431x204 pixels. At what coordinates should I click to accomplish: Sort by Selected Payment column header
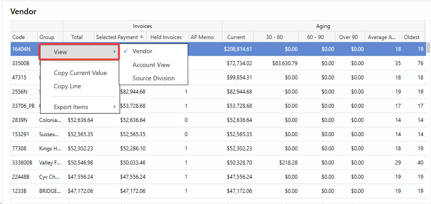(117, 37)
